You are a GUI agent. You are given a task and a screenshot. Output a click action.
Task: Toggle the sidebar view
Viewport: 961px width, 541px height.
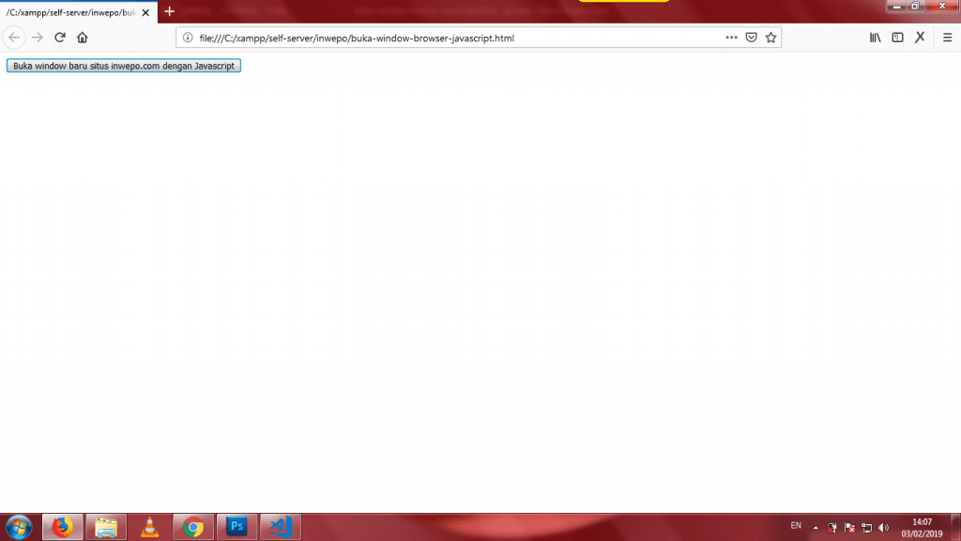pyautogui.click(x=897, y=38)
